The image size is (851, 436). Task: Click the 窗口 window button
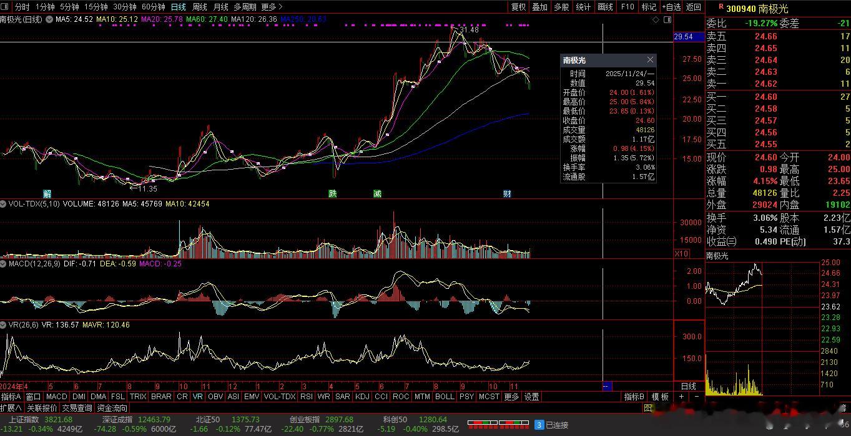(33, 397)
